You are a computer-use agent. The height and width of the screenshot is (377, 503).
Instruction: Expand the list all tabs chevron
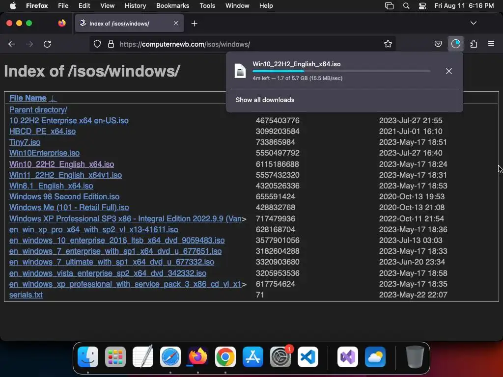click(473, 23)
